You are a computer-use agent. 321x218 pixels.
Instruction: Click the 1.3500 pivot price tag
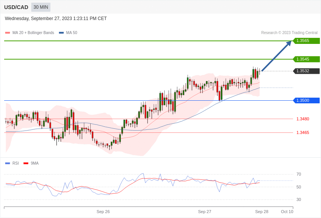coord(307,100)
